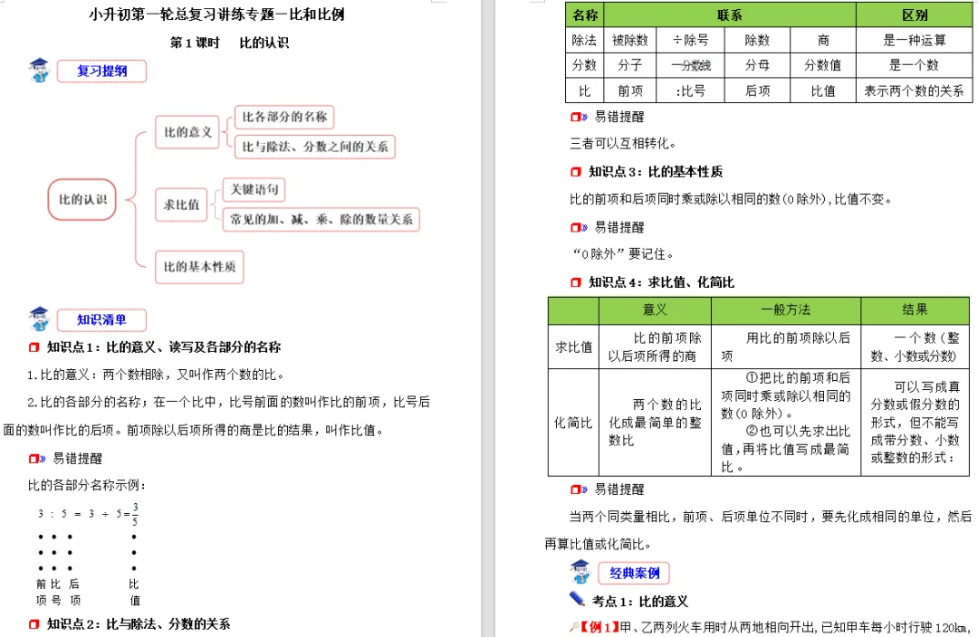978x637 pixels.
Task: Click the ÷除号 table cell
Action: tap(690, 40)
